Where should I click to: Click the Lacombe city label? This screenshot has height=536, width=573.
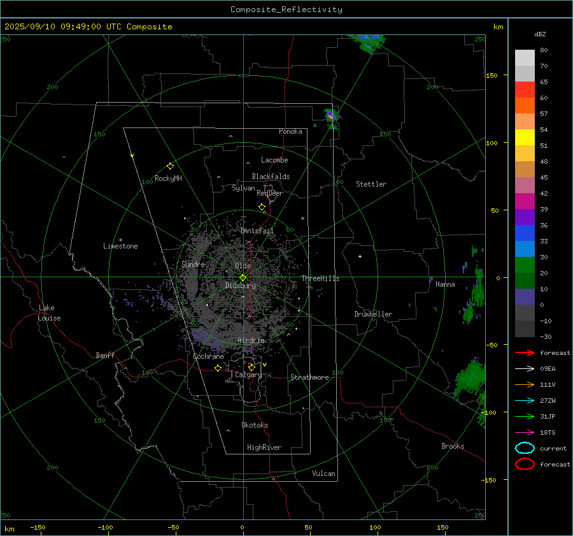274,160
